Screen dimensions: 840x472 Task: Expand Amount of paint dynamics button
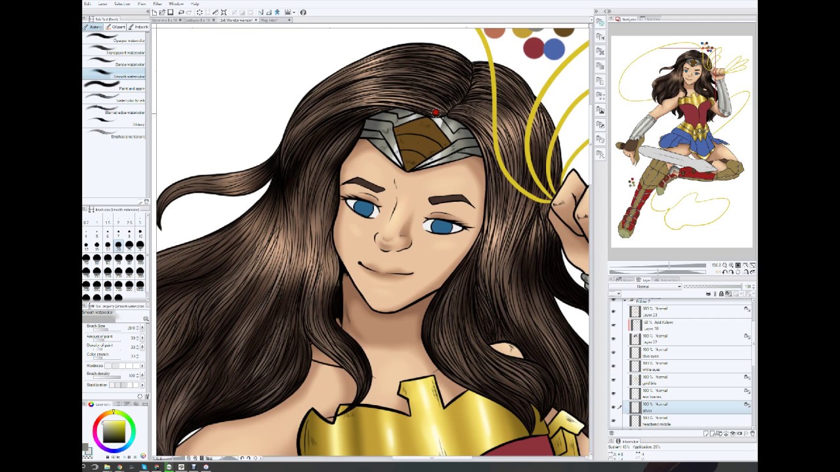point(142,338)
